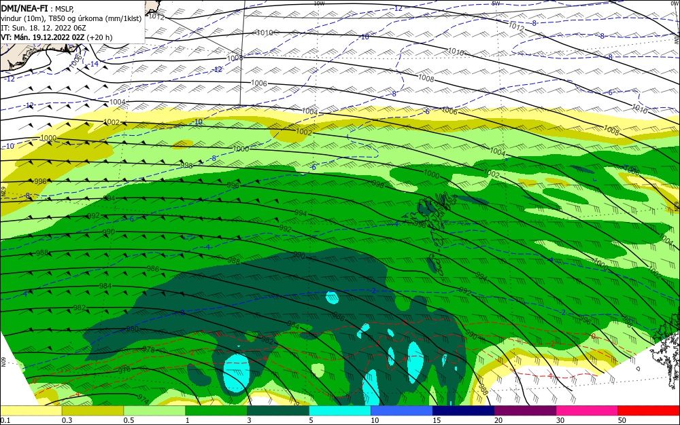Pick the cyan 5 mm legend swatch
This screenshot has height=425, width=680.
coord(339,411)
